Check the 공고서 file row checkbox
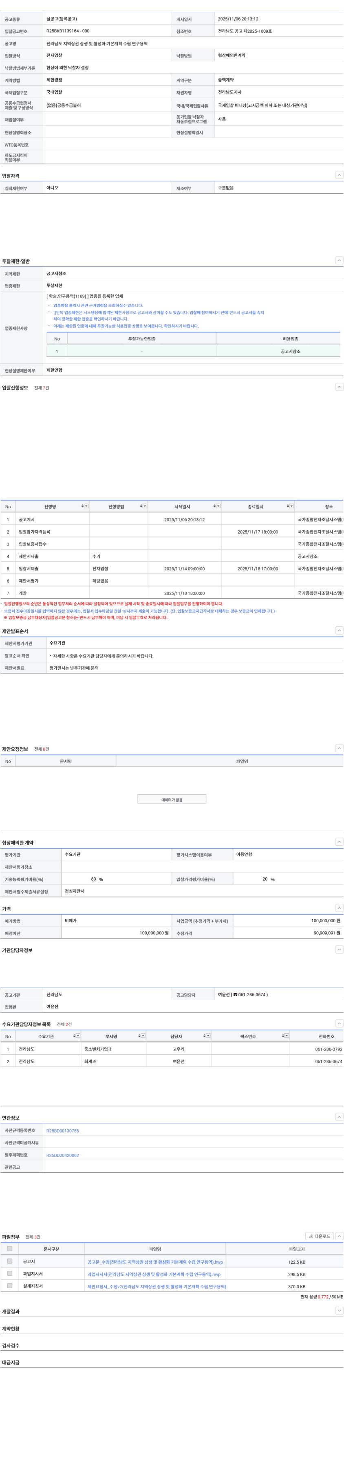This screenshot has height=1464, width=344. [x=10, y=1261]
